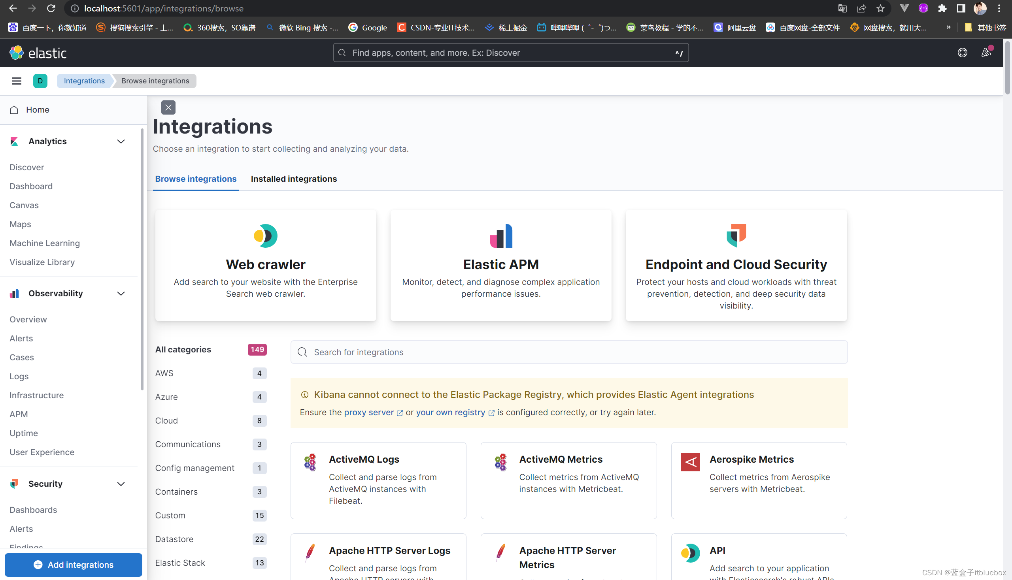This screenshot has height=580, width=1012.
Task: Click the Endpoint and Cloud Security icon
Action: tap(736, 236)
